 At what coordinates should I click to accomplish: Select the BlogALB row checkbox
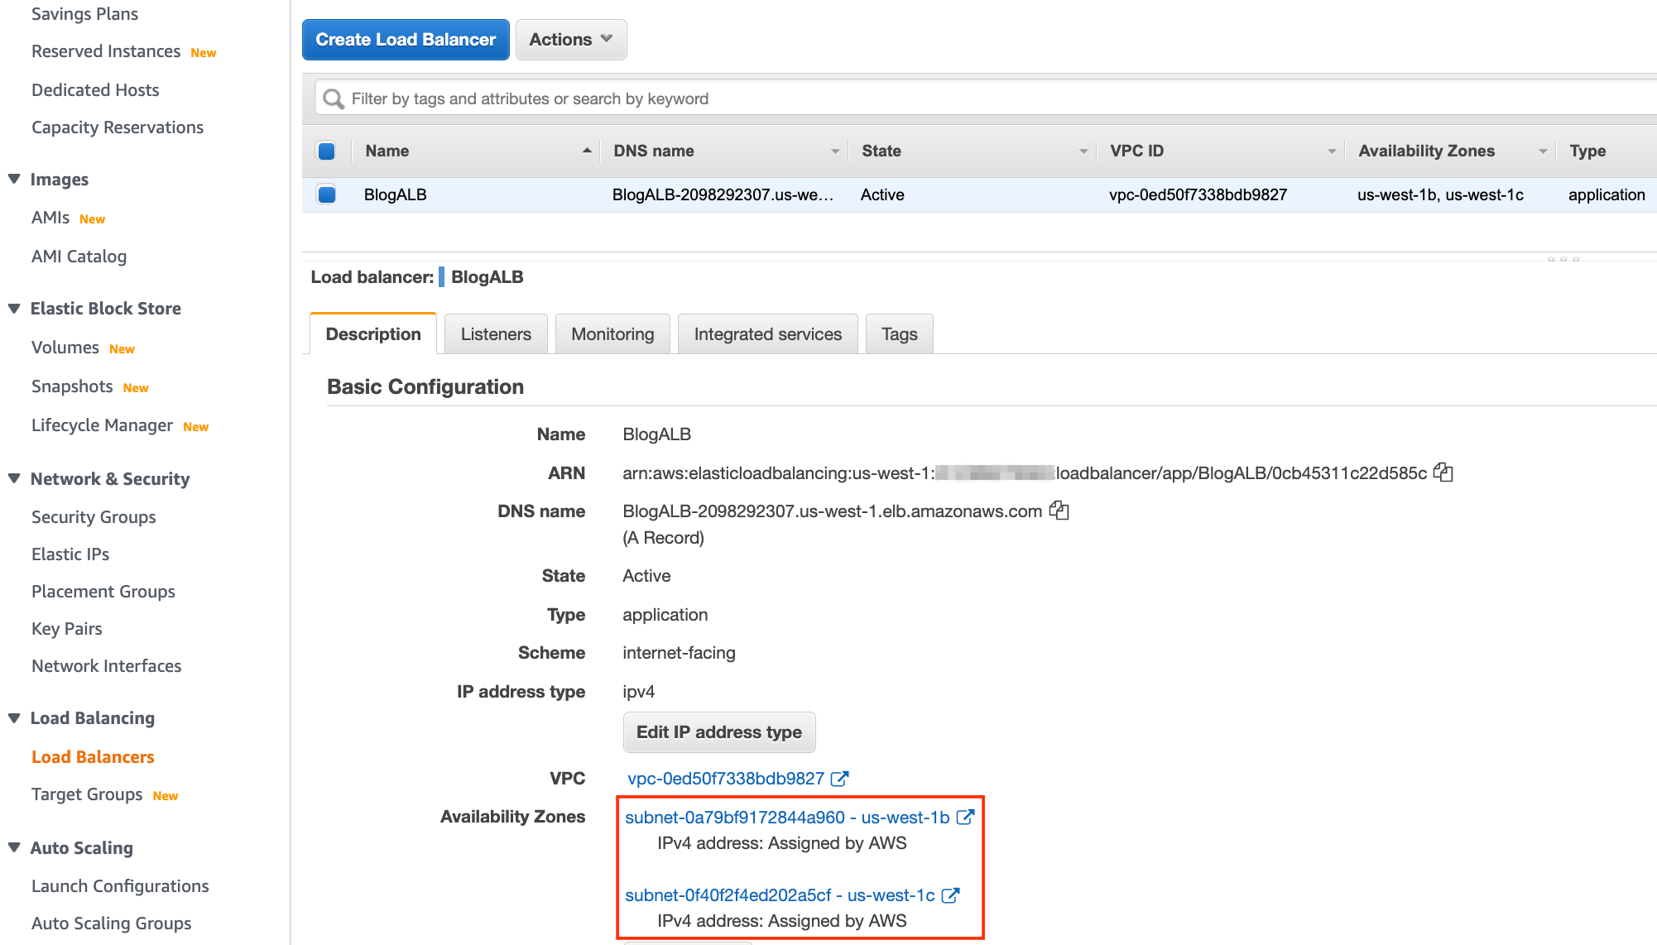pos(327,194)
